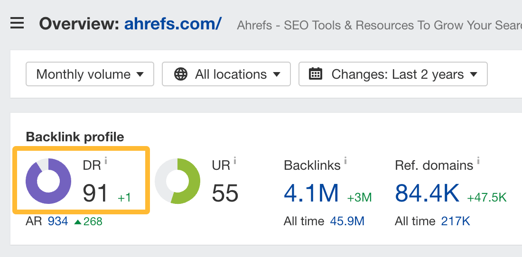The image size is (522, 257).
Task: Click the +3M backlinks change
Action: point(360,198)
